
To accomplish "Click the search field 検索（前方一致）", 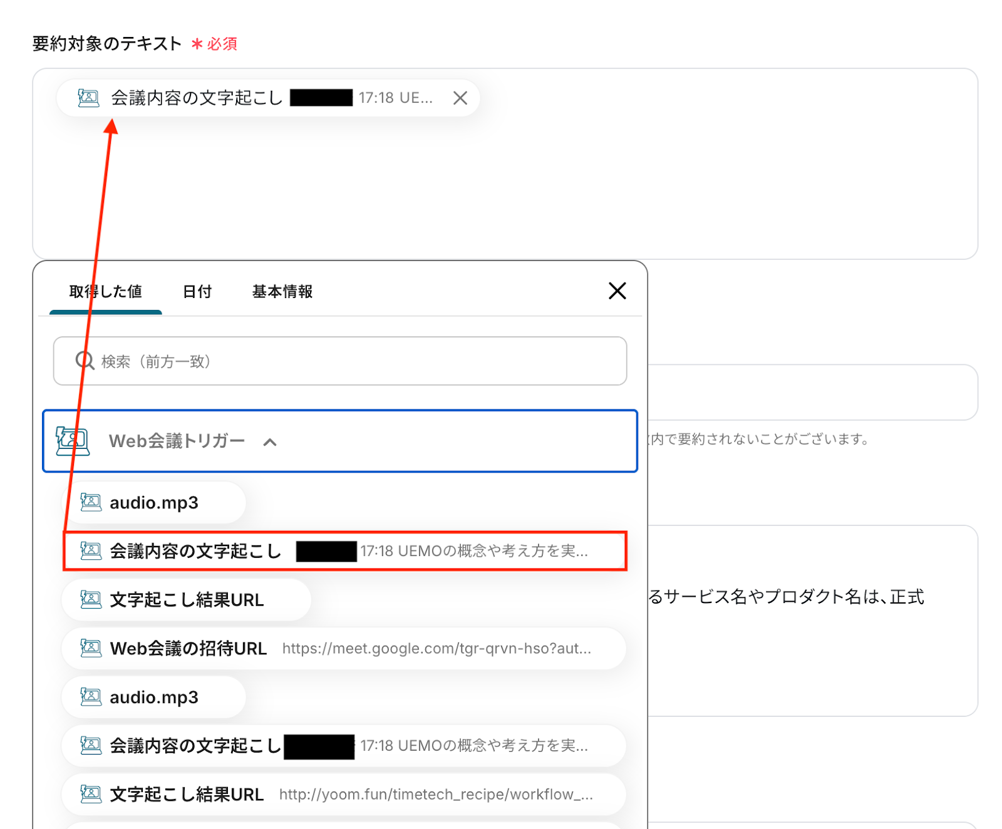I will pos(351,361).
